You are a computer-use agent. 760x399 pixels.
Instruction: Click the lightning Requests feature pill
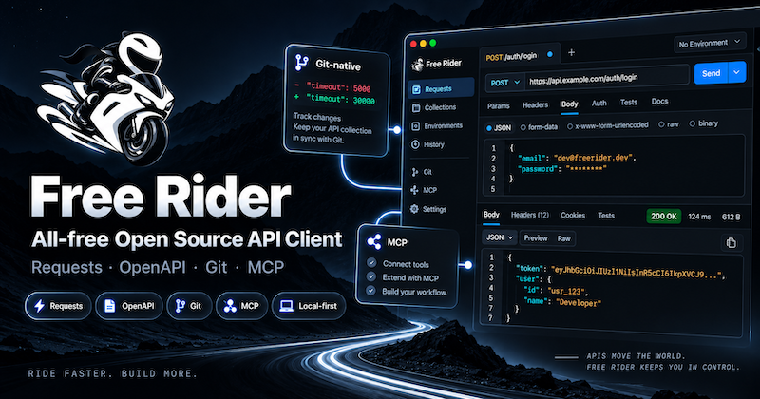coord(58,306)
